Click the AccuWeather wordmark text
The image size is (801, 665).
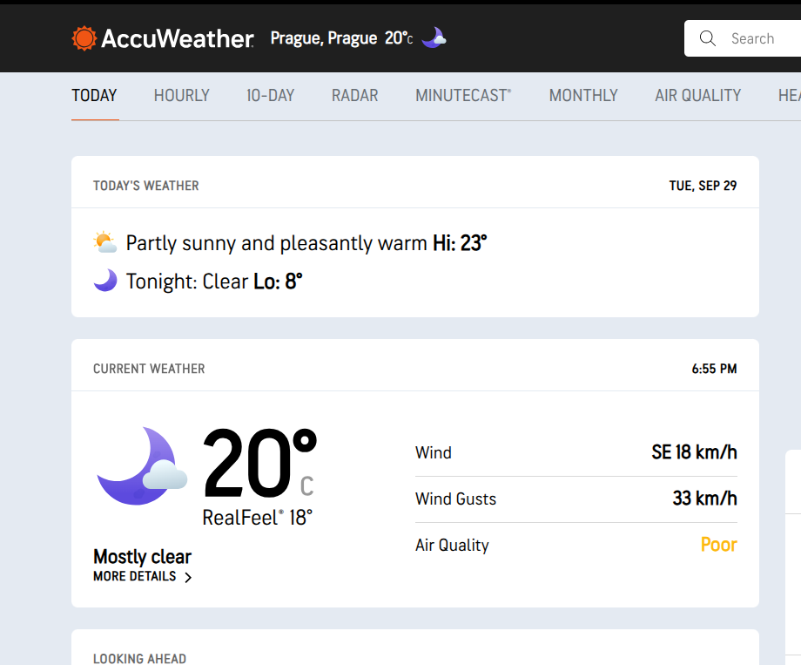178,38
